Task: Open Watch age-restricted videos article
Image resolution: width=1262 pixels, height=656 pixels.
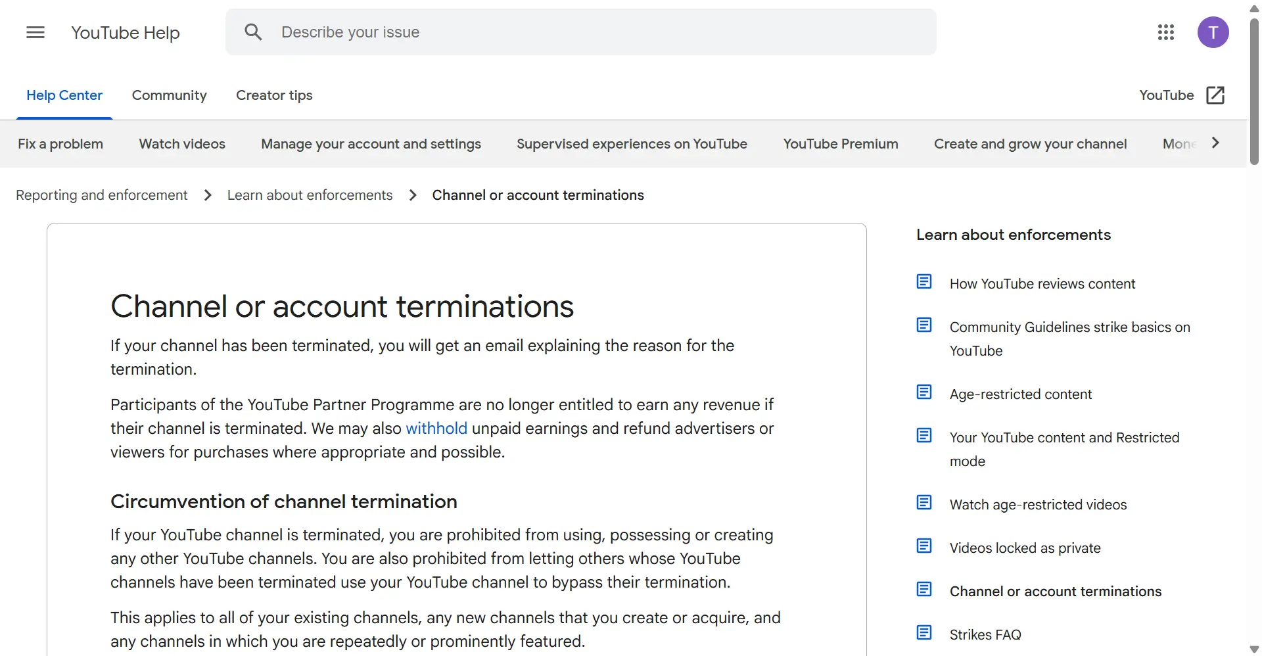Action: tap(1039, 505)
